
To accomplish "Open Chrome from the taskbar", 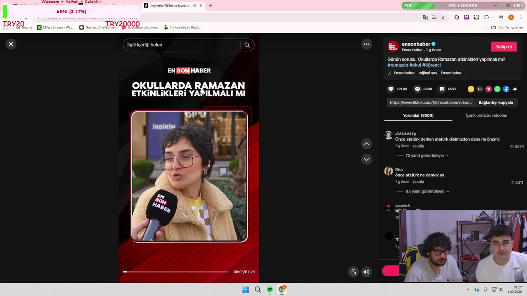I will [282, 289].
